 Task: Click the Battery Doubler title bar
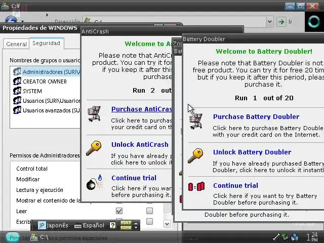(x=253, y=39)
